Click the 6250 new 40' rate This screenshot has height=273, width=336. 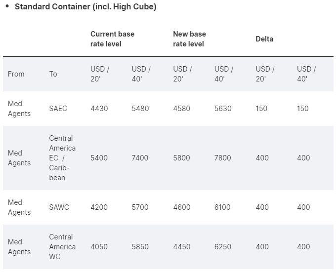pos(223,247)
